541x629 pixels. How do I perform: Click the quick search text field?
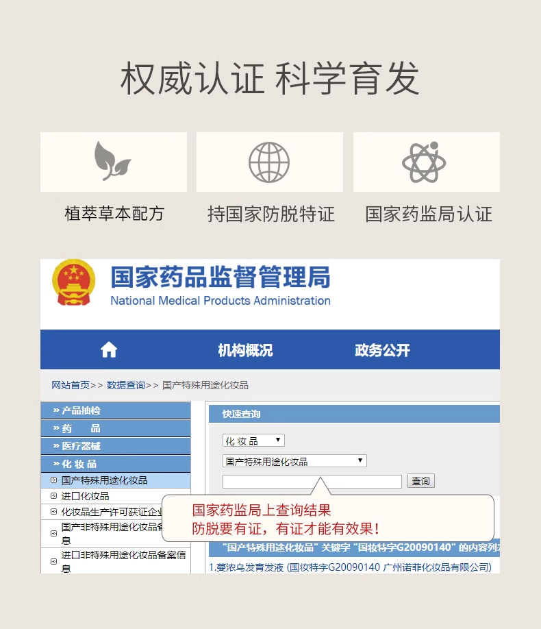(312, 482)
